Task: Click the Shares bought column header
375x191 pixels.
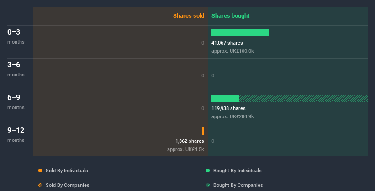Action: coord(230,16)
